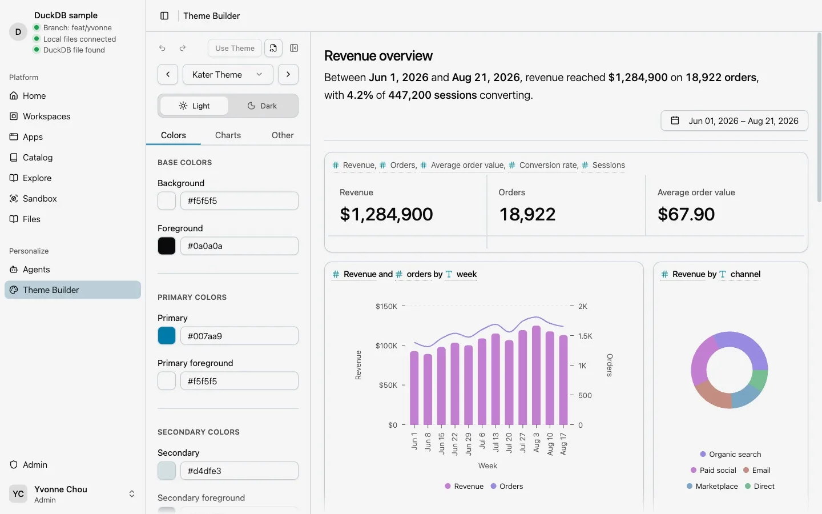Toggle Organic search in donut legend

731,455
